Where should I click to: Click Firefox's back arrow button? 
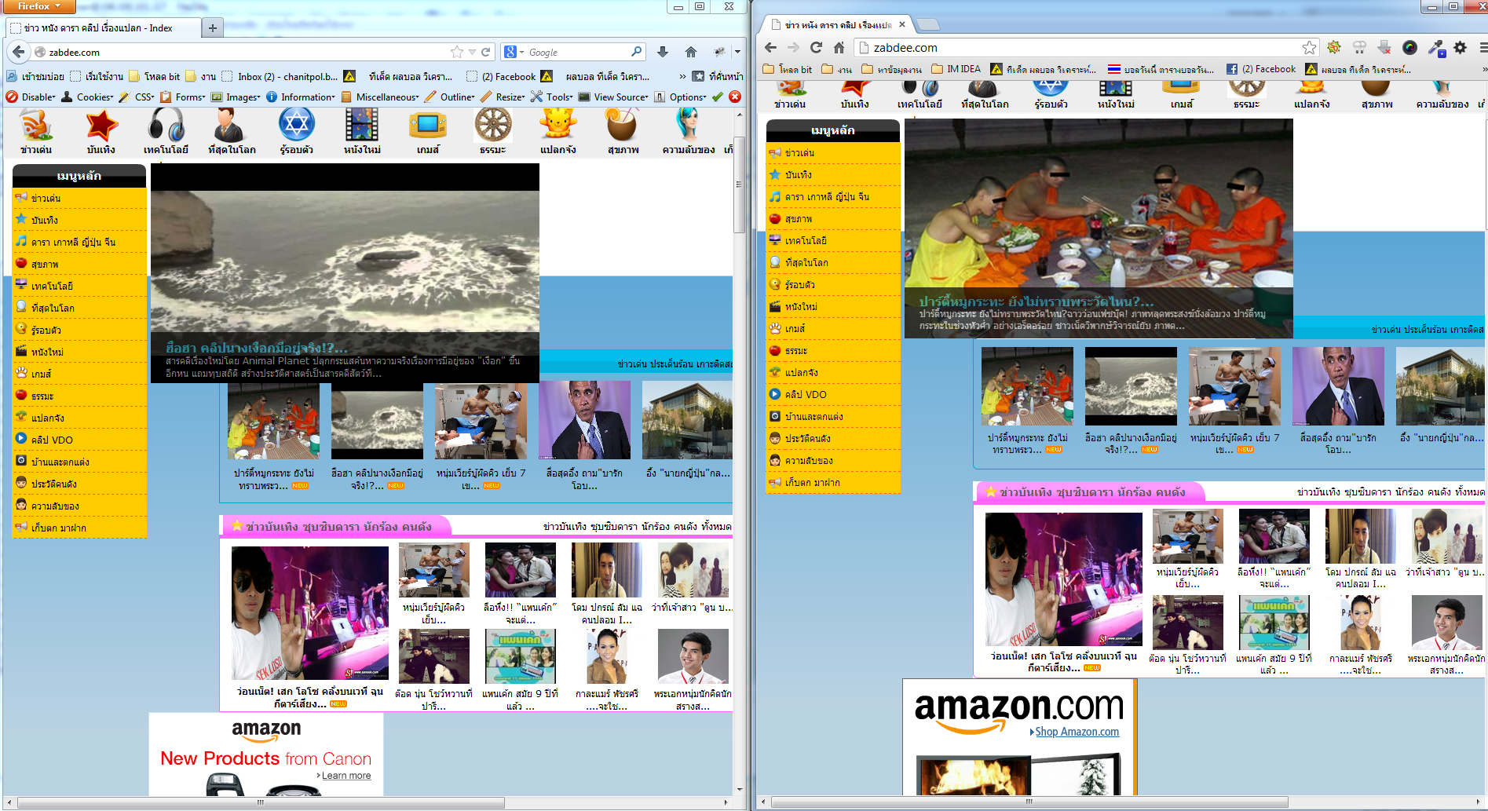click(x=19, y=52)
